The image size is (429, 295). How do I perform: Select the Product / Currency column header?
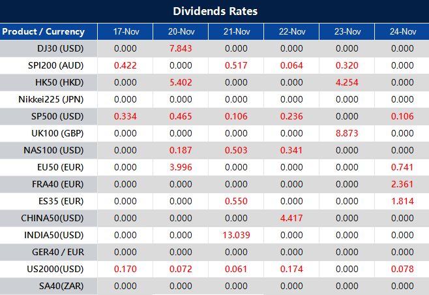click(44, 31)
